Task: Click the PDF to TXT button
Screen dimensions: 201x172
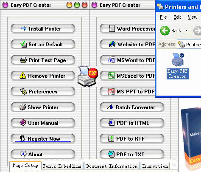Action: [x=132, y=155]
